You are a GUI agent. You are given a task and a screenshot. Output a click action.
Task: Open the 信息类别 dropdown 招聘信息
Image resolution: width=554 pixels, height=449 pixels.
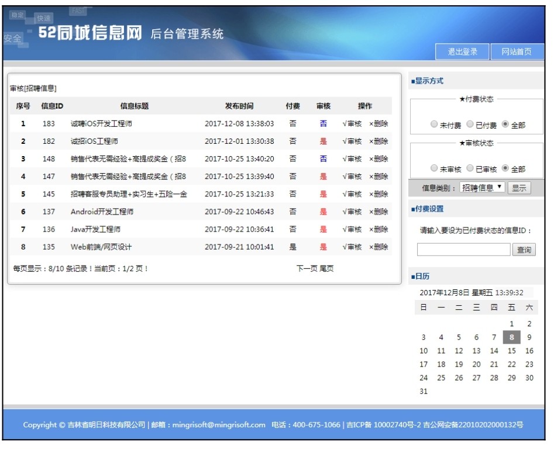(x=482, y=188)
